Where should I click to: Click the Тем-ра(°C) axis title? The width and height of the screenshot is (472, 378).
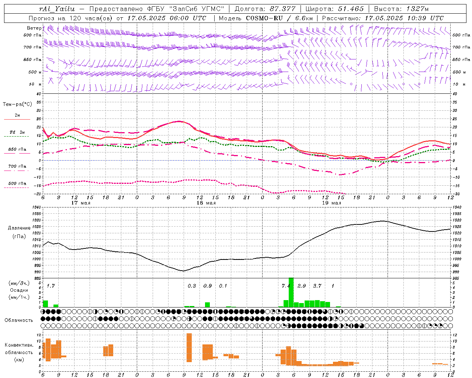pyautogui.click(x=17, y=104)
